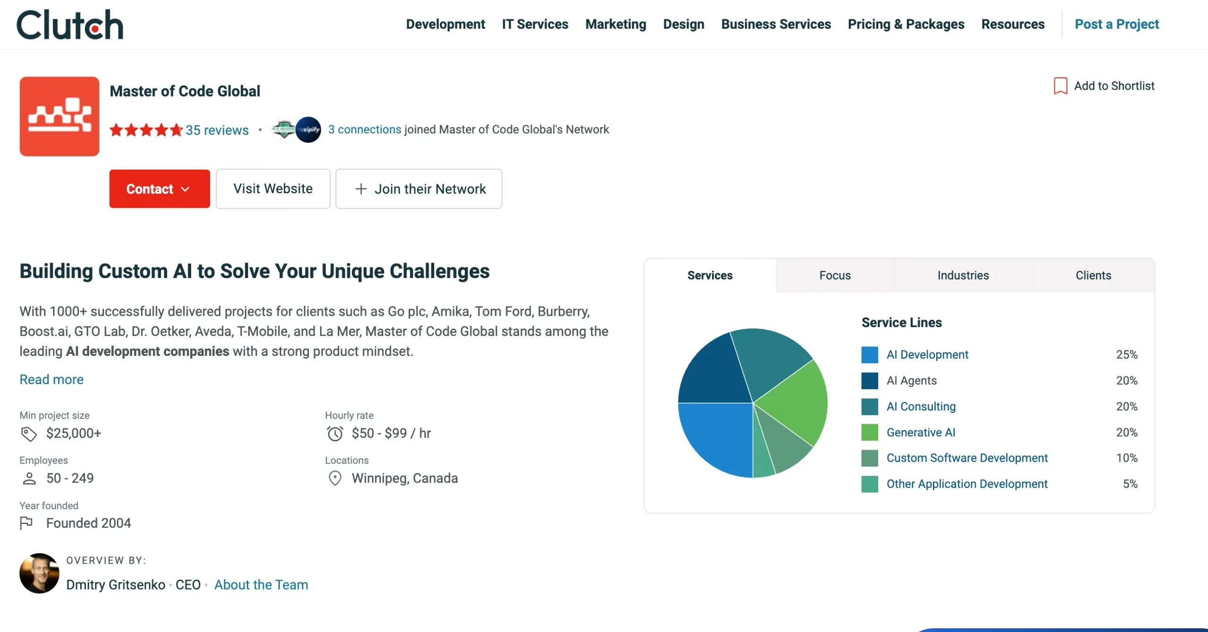Click the location pin icon near Winnipeg, Canada

click(335, 478)
